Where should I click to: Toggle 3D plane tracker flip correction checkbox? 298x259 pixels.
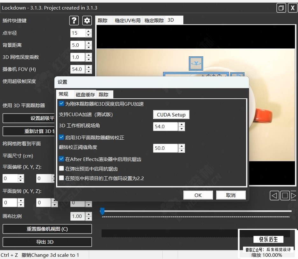click(61, 137)
